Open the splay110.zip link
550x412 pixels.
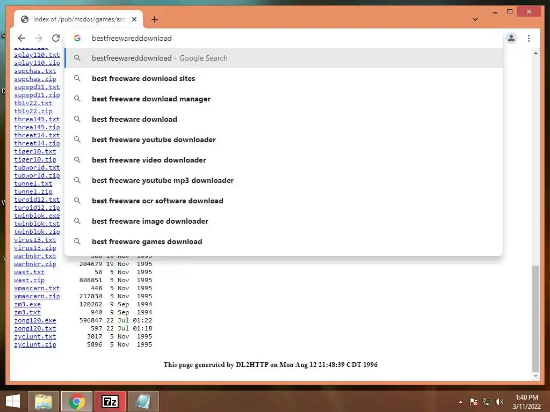click(37, 63)
